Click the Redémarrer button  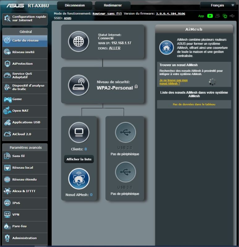click(113, 5)
